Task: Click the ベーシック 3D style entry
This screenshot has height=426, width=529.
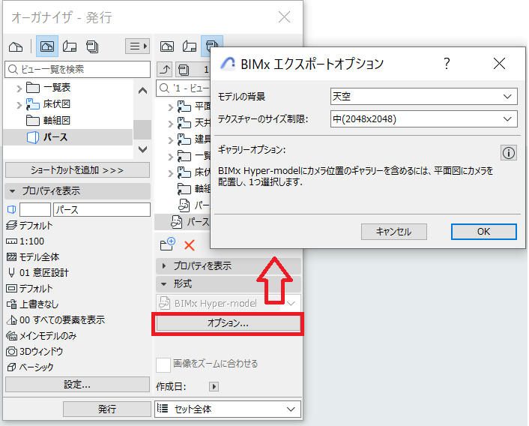Action: point(30,367)
